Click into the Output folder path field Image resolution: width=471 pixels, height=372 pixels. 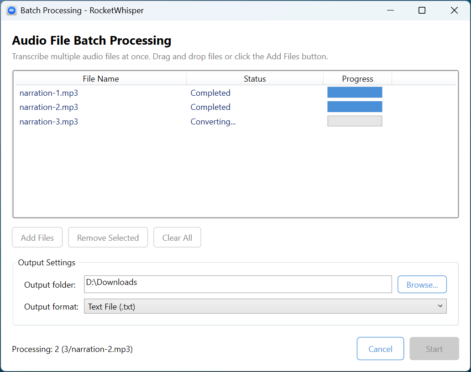[238, 284]
